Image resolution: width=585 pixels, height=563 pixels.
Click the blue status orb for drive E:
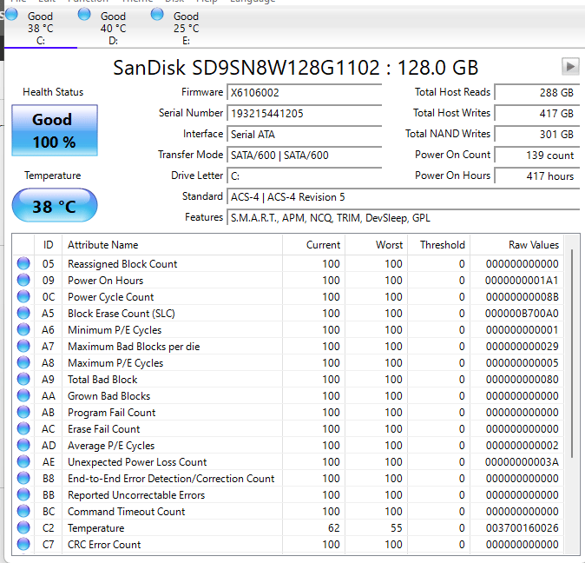tap(157, 15)
